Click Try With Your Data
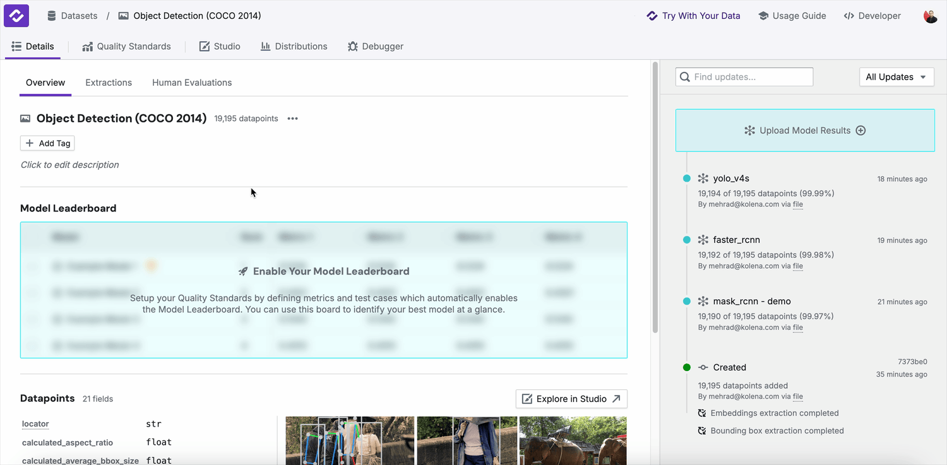Viewport: 947px width, 465px height. pos(693,16)
